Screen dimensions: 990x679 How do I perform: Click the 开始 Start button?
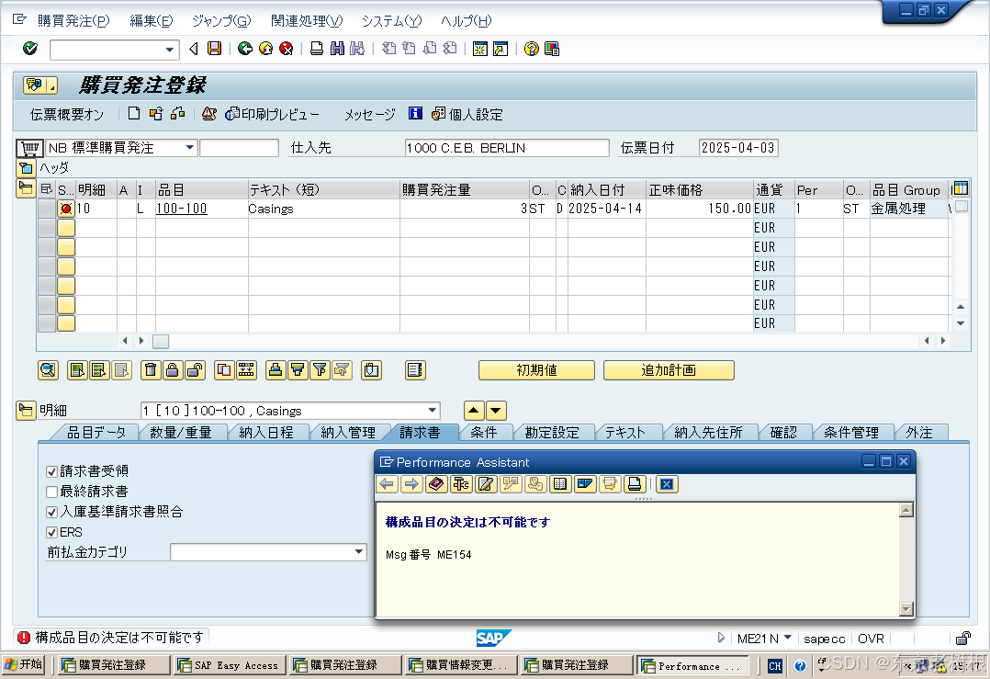point(23,664)
